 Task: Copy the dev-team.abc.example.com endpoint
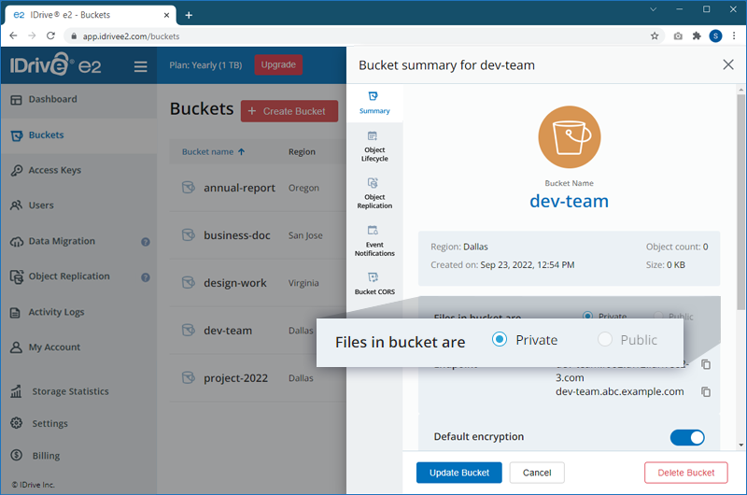[706, 392]
